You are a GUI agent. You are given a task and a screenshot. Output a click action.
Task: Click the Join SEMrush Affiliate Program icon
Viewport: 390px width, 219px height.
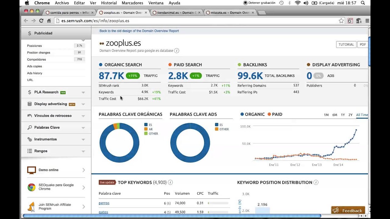tap(31, 207)
